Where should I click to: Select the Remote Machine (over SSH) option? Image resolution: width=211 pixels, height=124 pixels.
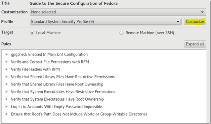(121, 33)
